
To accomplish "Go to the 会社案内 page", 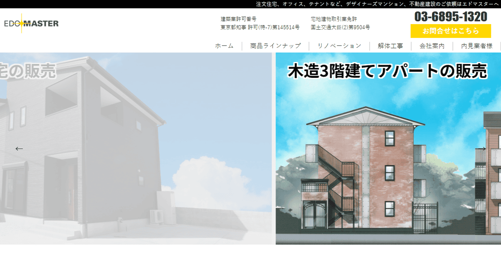I will (433, 46).
